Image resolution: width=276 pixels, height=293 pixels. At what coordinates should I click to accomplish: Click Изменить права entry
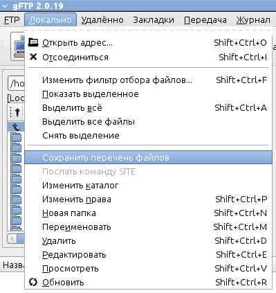tap(148, 199)
